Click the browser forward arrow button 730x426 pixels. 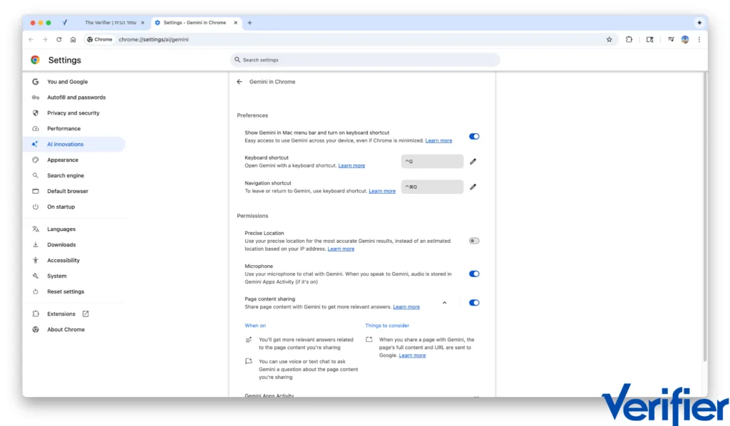pyautogui.click(x=45, y=39)
